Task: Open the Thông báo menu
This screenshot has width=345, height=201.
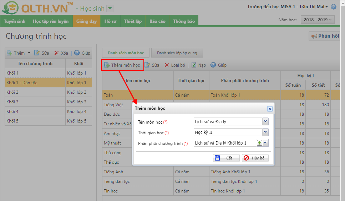Action: pyautogui.click(x=184, y=21)
